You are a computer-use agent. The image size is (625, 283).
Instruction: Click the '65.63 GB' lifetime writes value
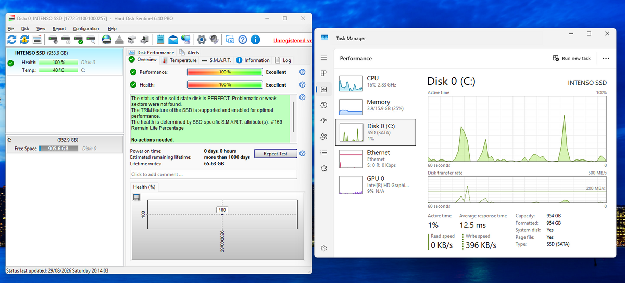[x=214, y=163]
